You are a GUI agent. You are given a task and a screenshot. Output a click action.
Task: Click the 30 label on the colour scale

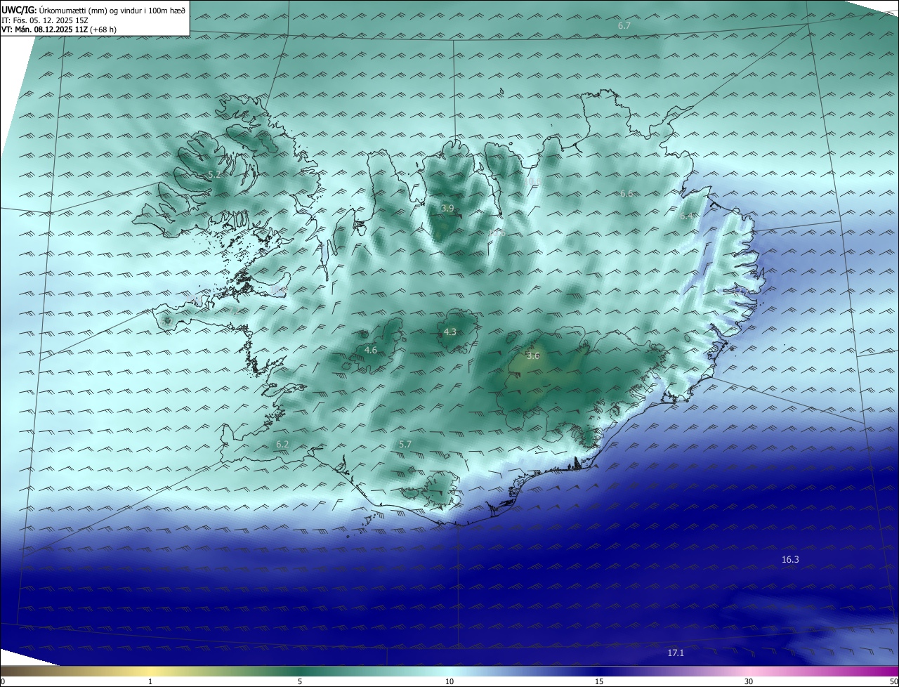click(749, 681)
